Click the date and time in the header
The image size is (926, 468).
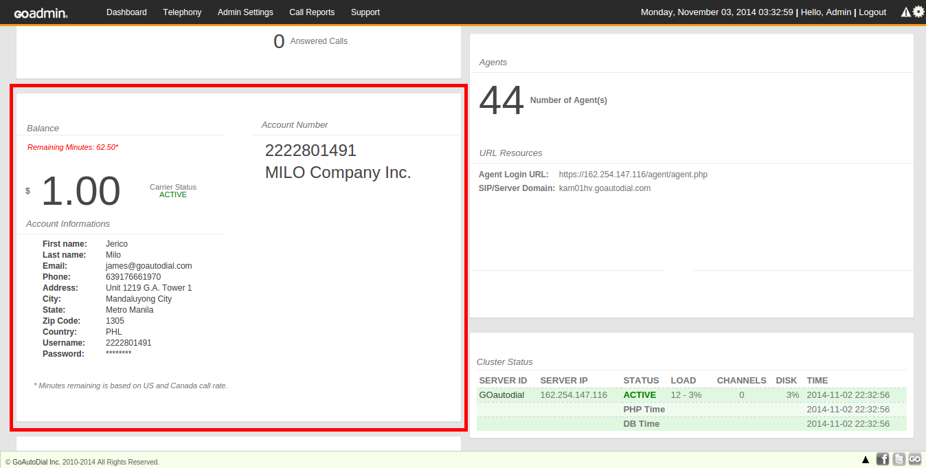pos(717,12)
